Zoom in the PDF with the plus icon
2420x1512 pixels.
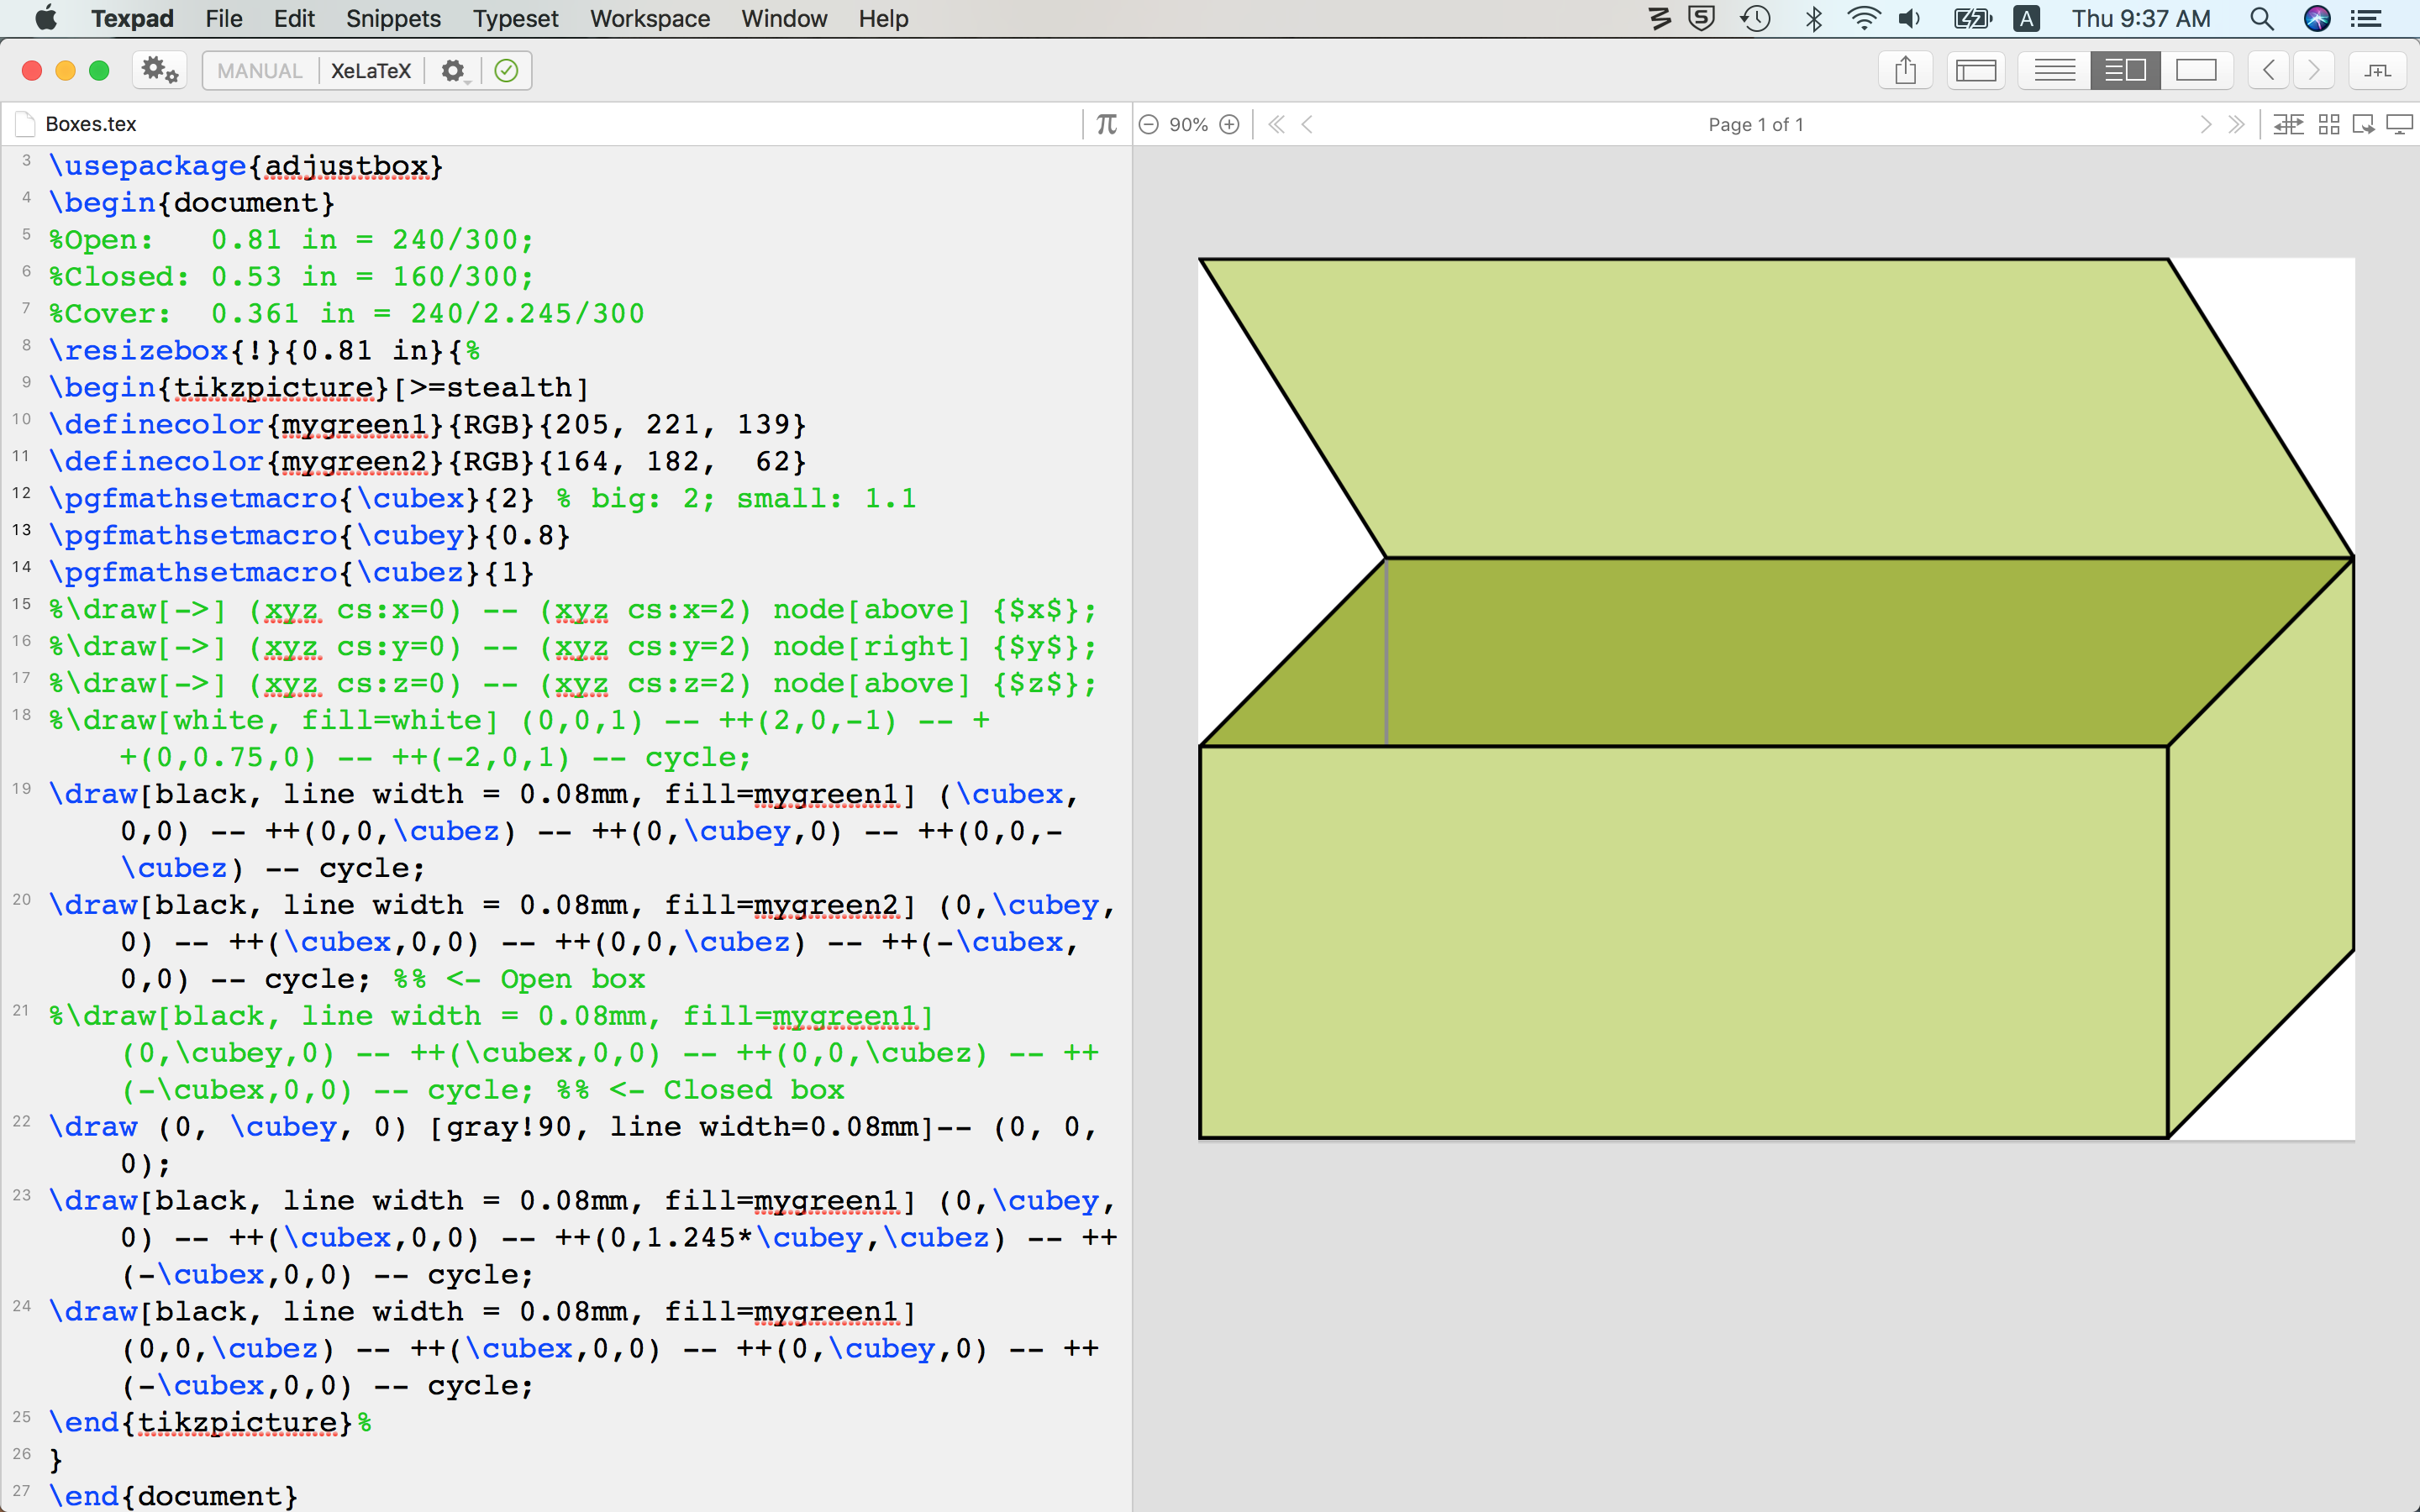1230,124
